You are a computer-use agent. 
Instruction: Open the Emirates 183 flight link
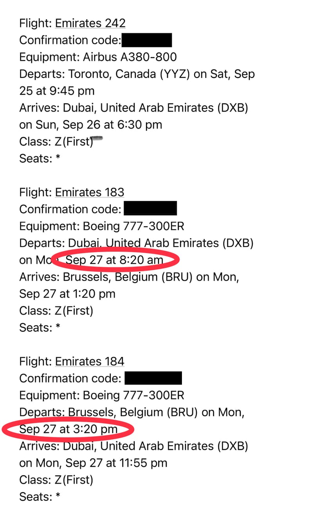click(89, 192)
